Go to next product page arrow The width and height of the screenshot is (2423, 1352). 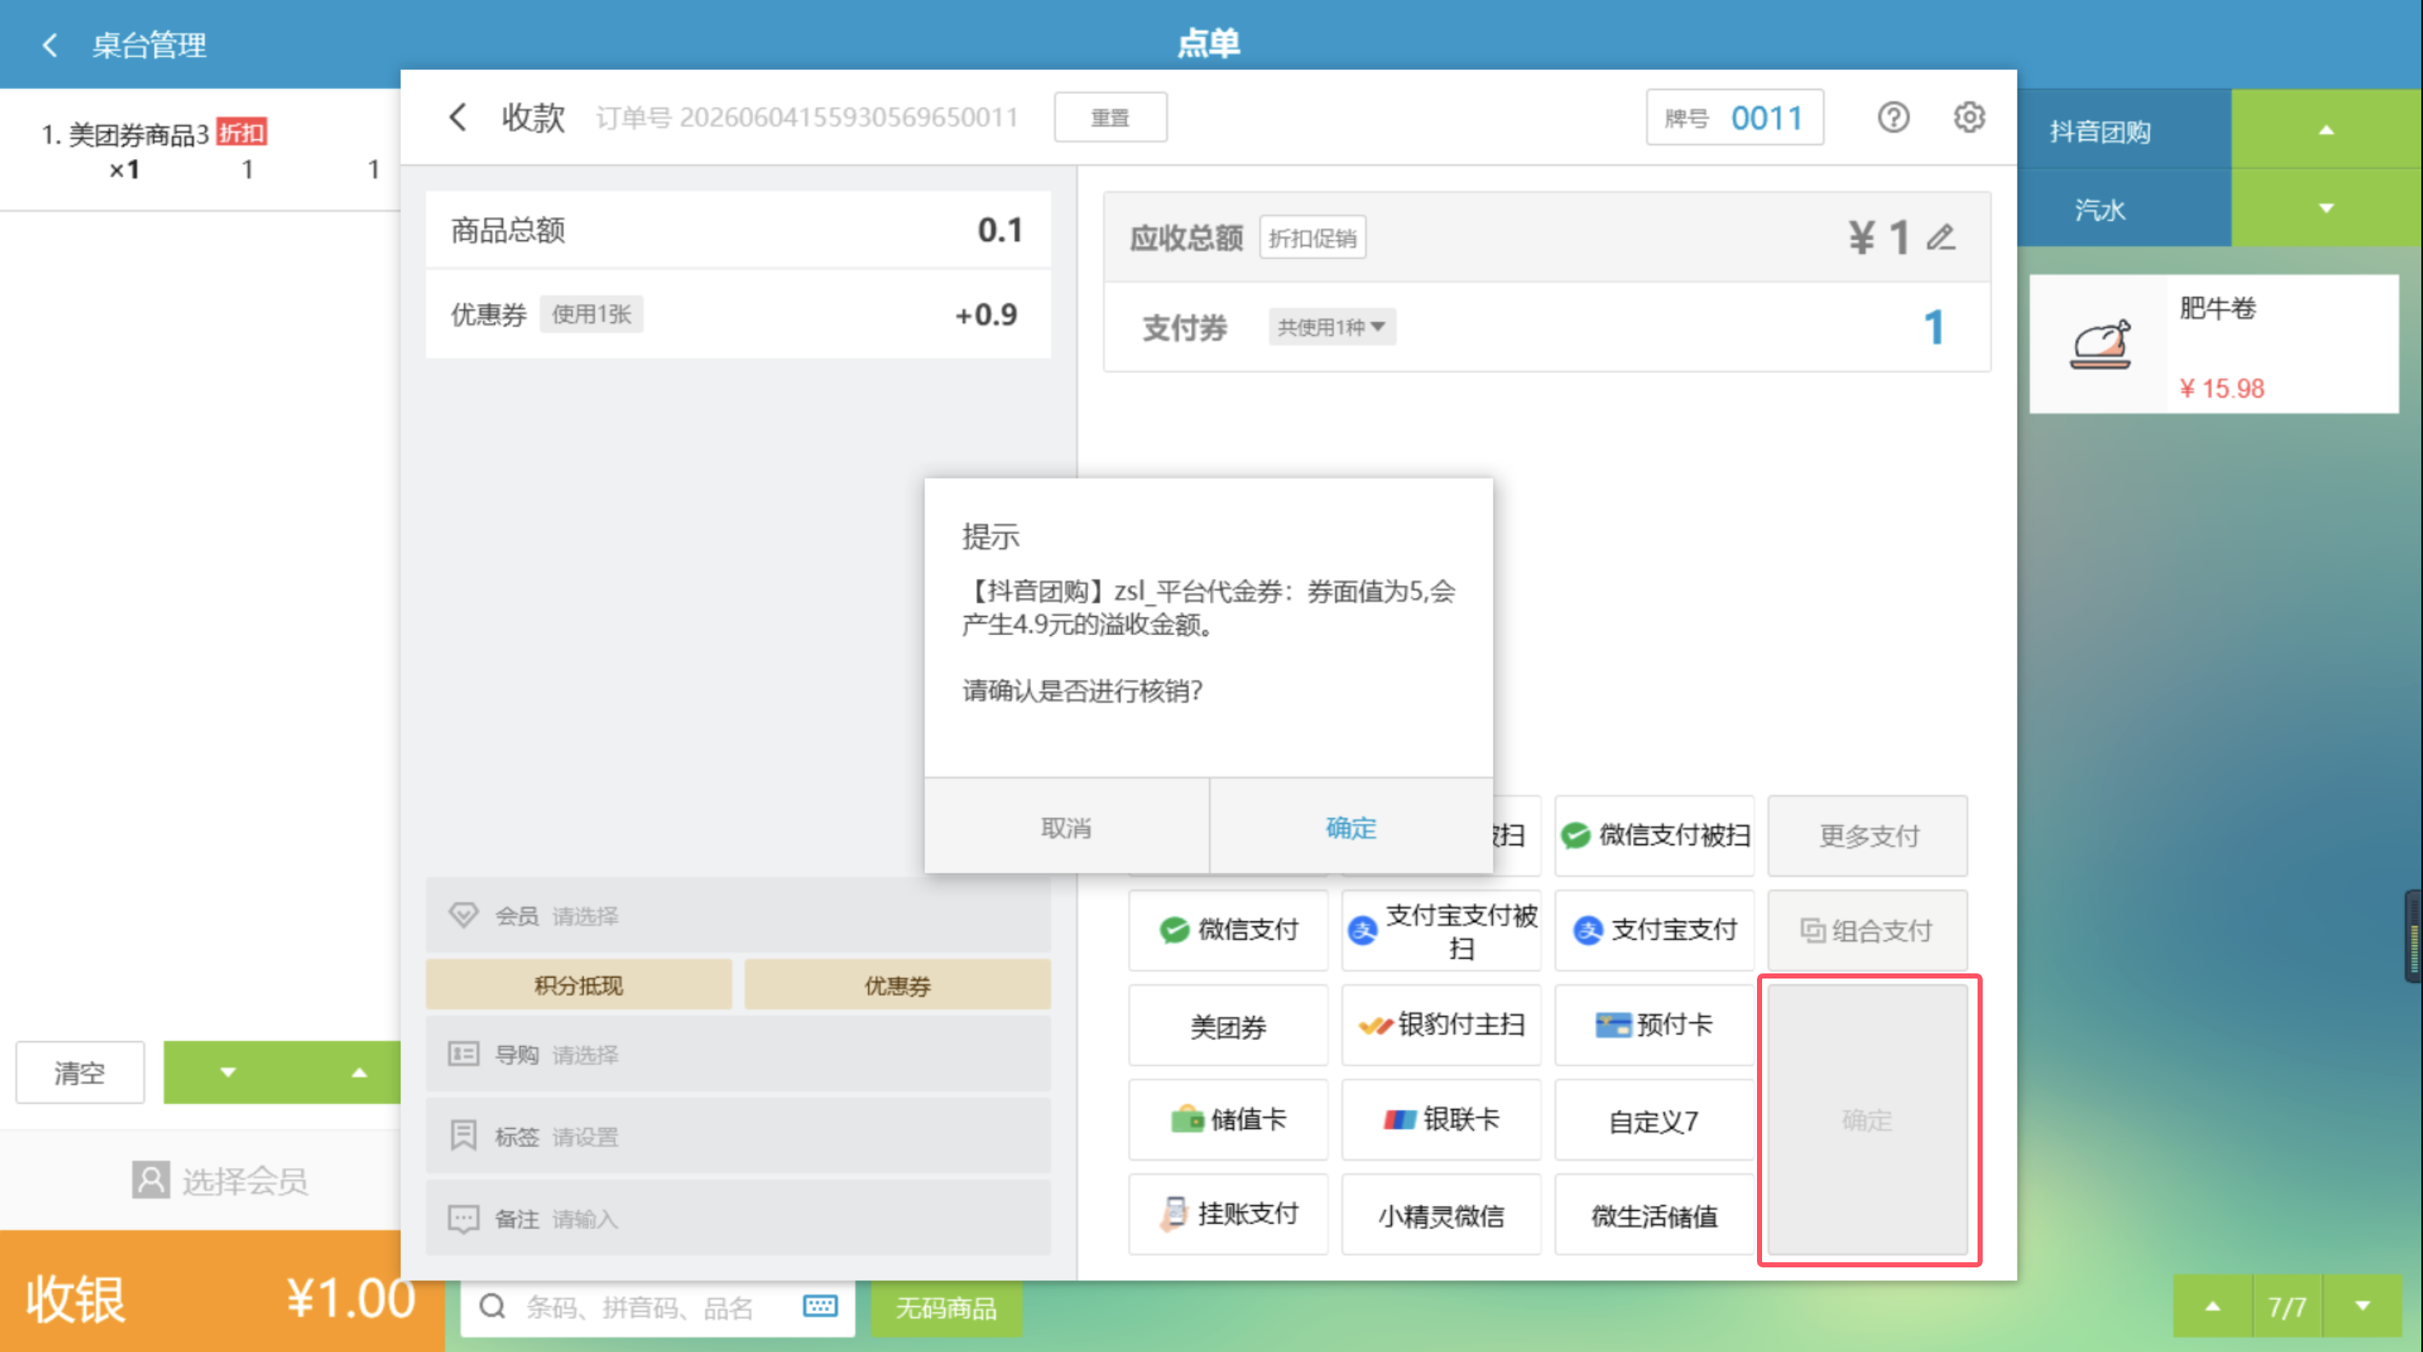pyautogui.click(x=2361, y=1306)
